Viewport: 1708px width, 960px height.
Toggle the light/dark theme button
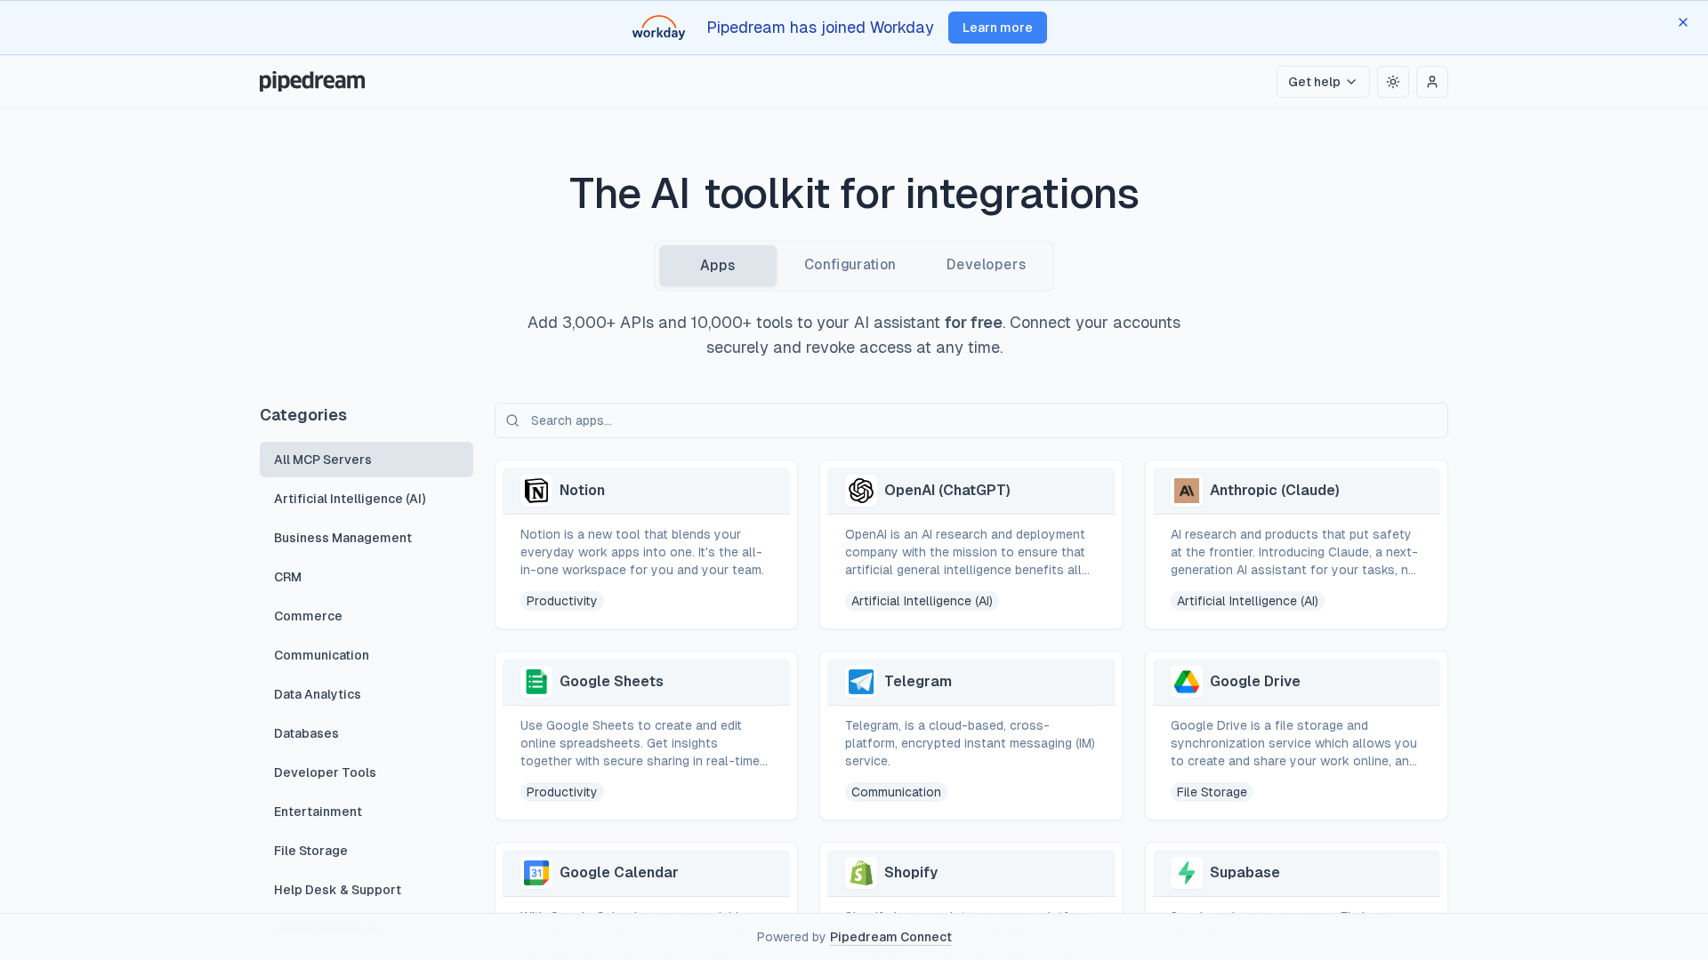[x=1392, y=82]
